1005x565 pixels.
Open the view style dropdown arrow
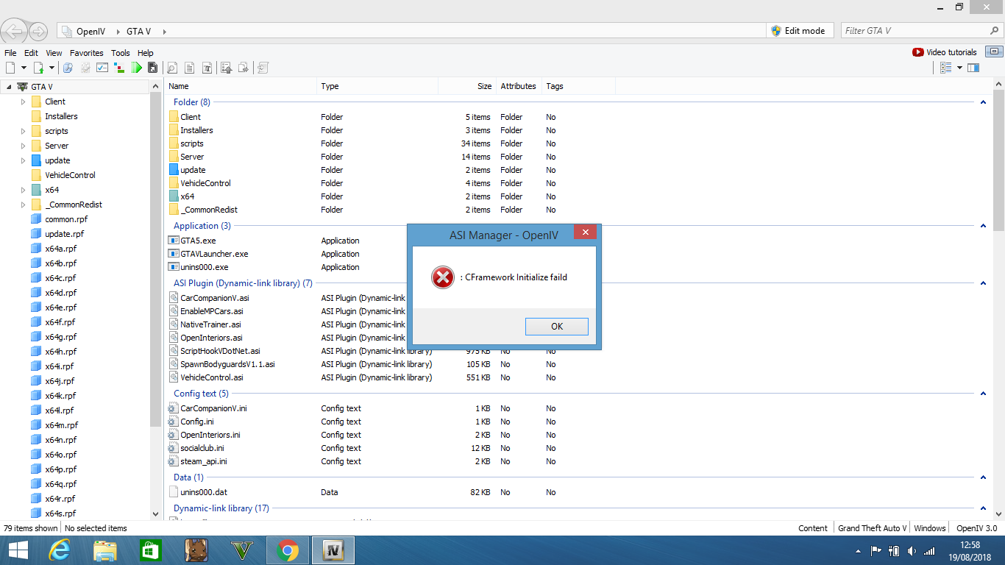pyautogui.click(x=959, y=68)
